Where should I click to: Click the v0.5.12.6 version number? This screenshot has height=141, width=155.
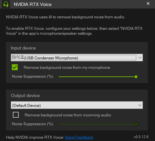click(141, 137)
